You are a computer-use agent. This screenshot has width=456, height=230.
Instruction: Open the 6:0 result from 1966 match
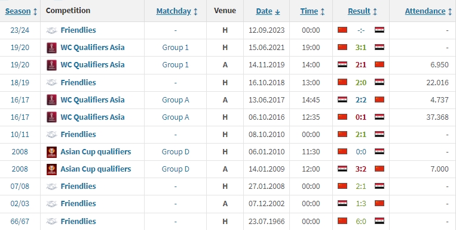point(361,221)
